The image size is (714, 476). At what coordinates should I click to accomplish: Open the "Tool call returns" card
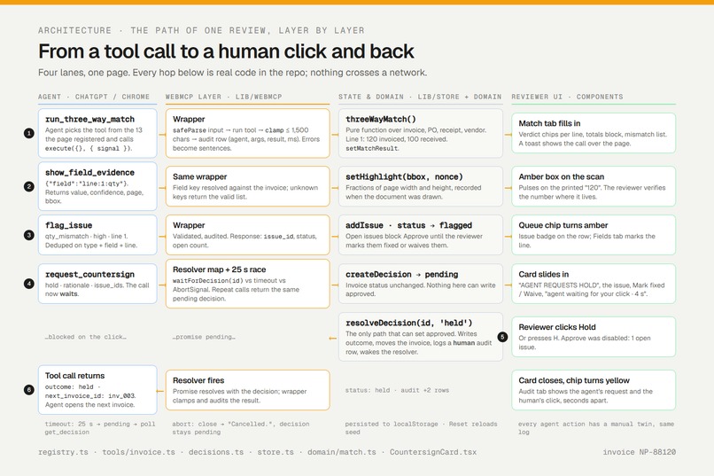point(97,390)
